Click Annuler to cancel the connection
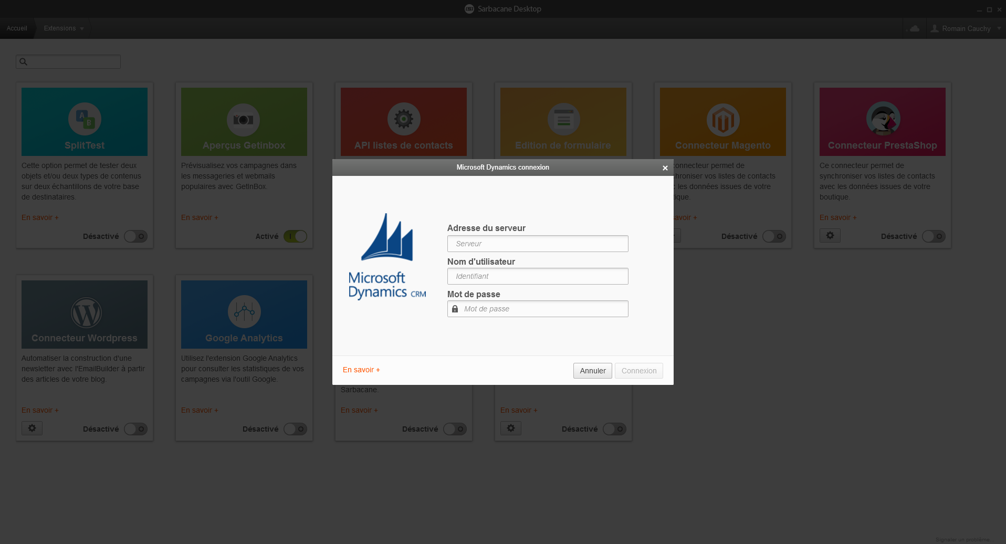The width and height of the screenshot is (1006, 544). point(593,371)
